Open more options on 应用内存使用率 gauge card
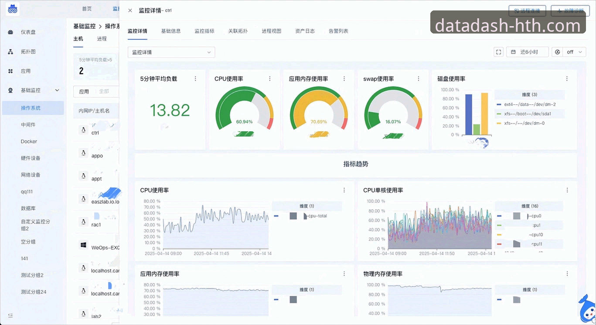Screen dimensions: 596x325 tap(344, 79)
